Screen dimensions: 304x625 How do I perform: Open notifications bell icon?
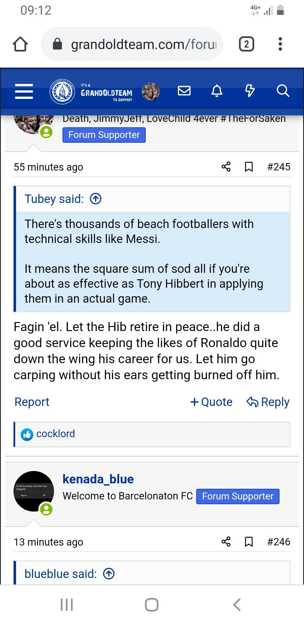pyautogui.click(x=217, y=91)
